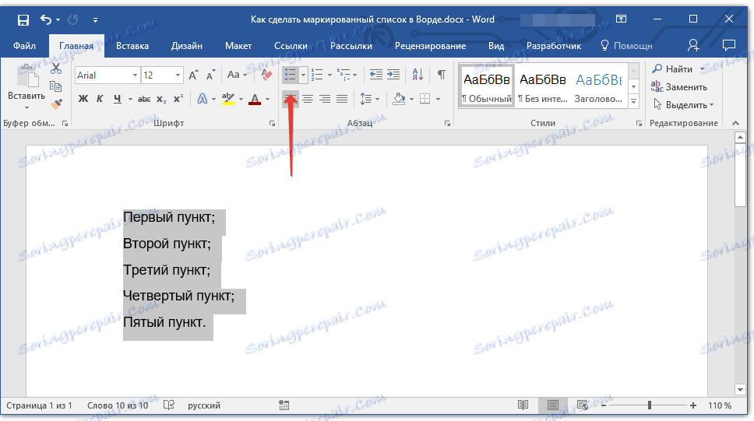Switch to Web Layout view icon

click(x=583, y=405)
